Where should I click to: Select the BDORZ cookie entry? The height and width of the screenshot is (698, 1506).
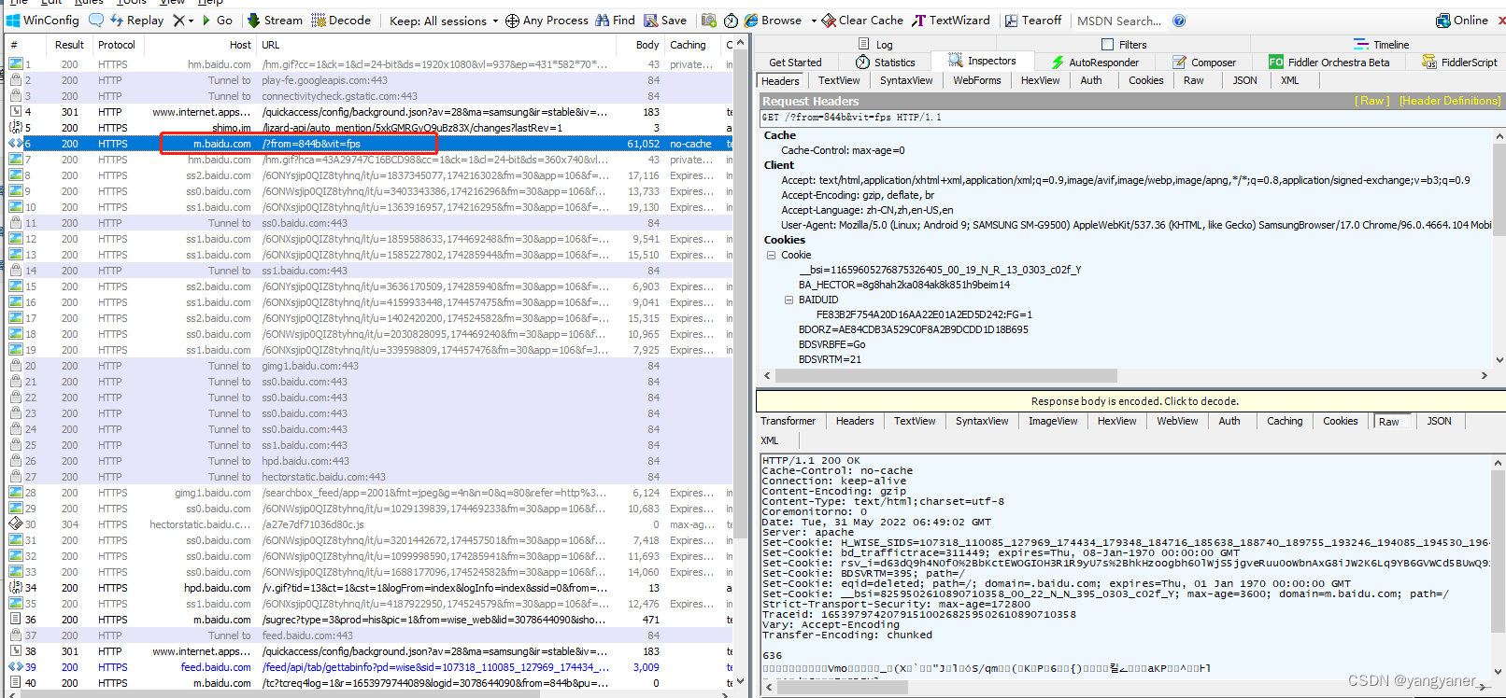click(x=913, y=329)
